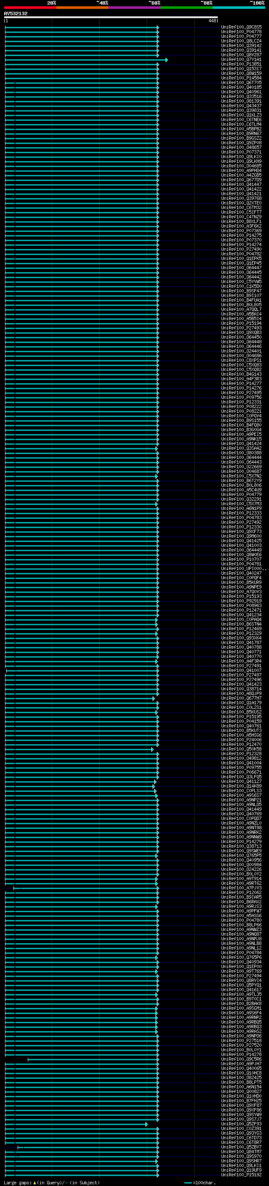This screenshot has width=269, height=1186.
Task: Select the UniRef100_Q7Y1A1 label
Action: click(x=241, y=59)
